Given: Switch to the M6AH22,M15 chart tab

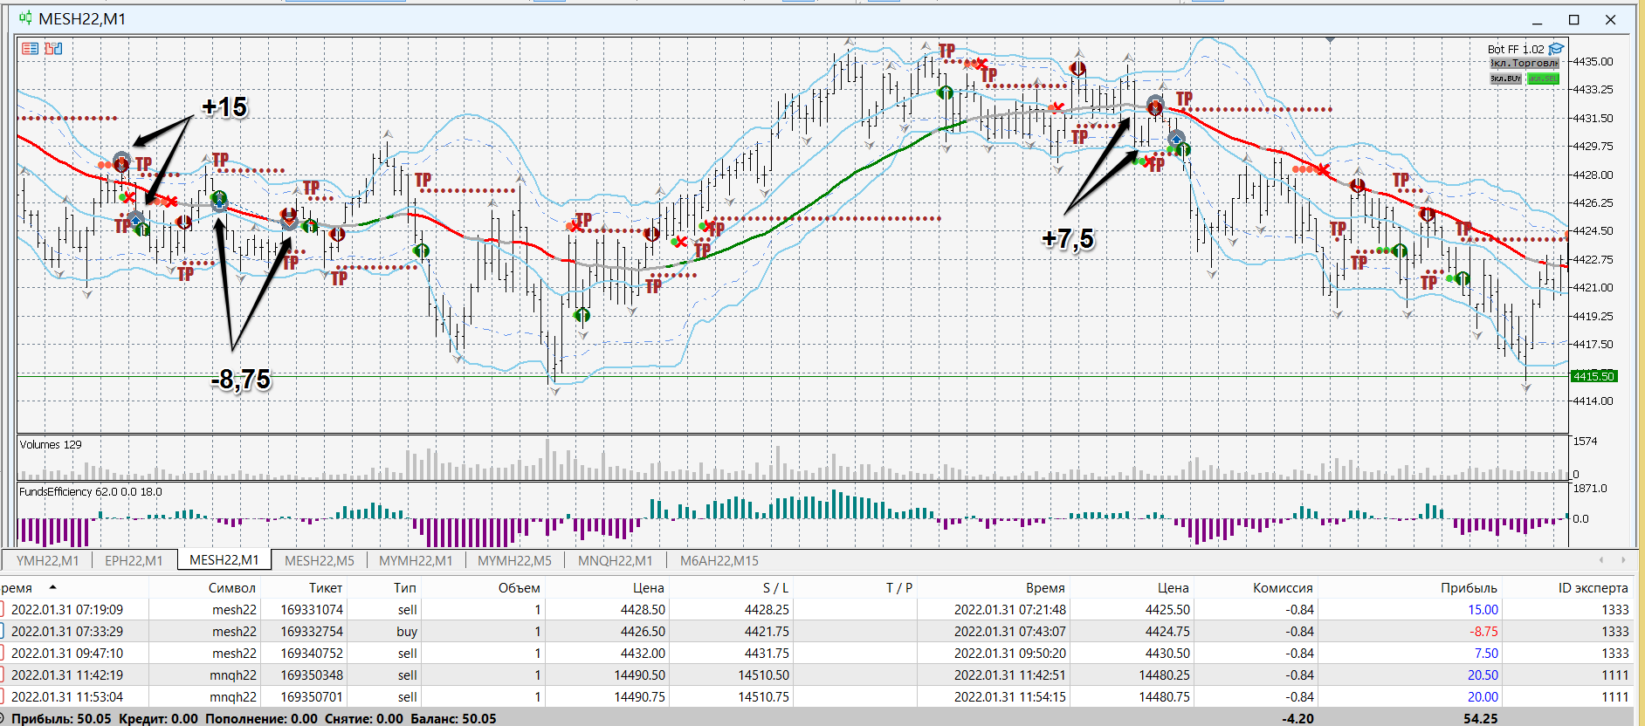Looking at the screenshot, I should click(x=719, y=560).
